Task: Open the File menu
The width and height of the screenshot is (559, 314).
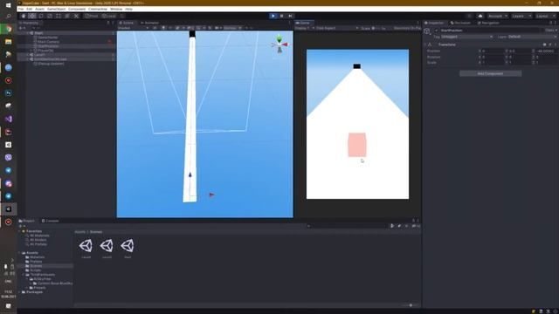Action: pos(21,9)
